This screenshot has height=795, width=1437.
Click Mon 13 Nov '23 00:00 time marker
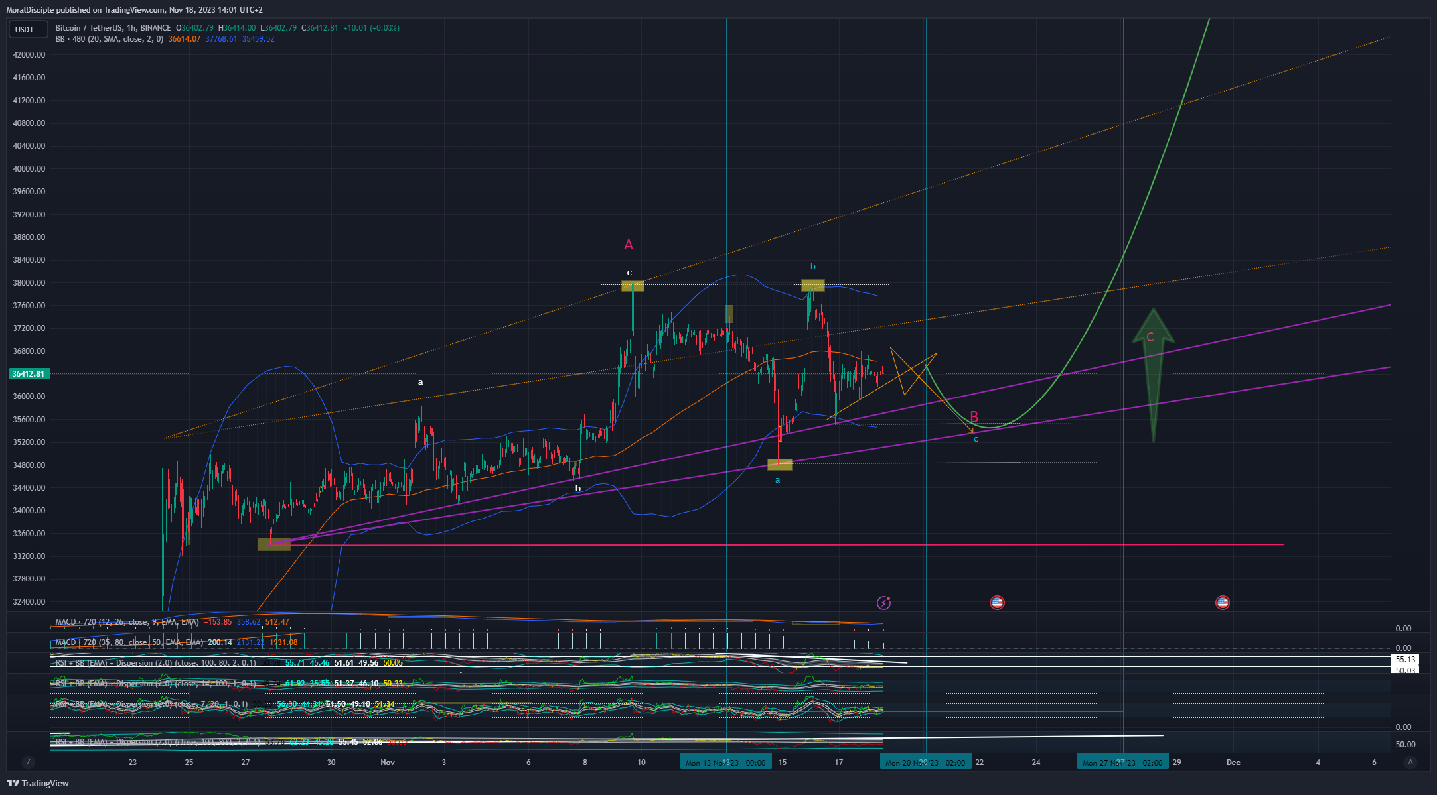point(725,763)
